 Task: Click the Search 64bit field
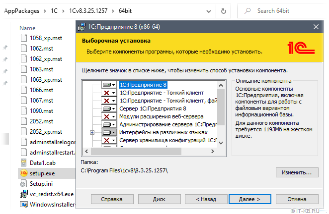(x=282, y=11)
